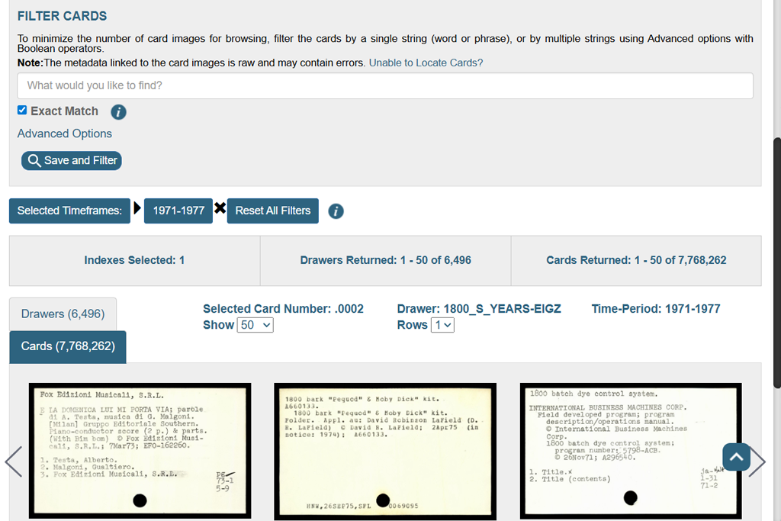Click 'Cards Returned: 1 - 50 of 7,768,262'
The height and width of the screenshot is (521, 781).
point(636,260)
